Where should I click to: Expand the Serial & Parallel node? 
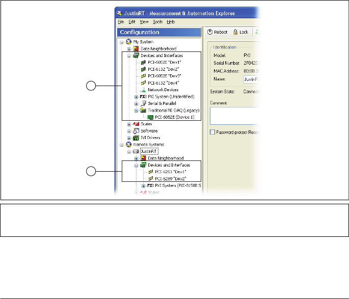(136, 104)
